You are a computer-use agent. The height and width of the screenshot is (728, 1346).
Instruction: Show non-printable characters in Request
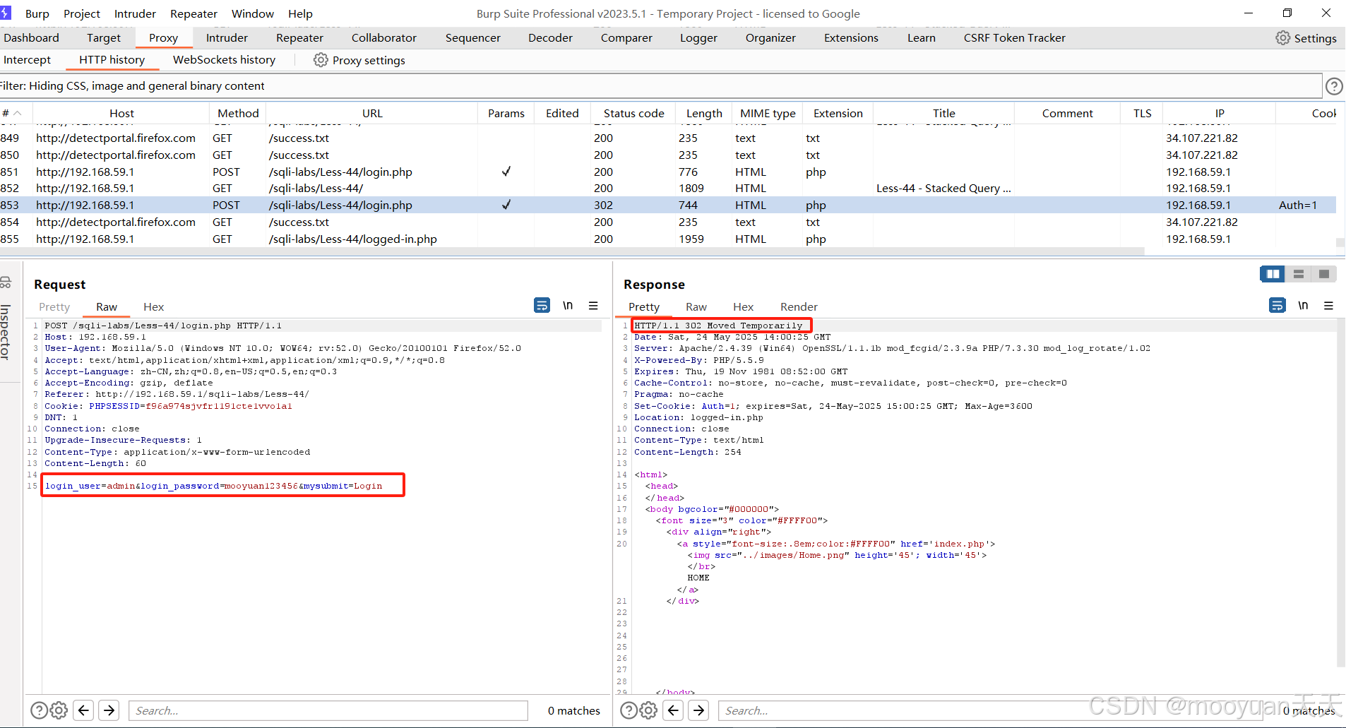tap(568, 306)
